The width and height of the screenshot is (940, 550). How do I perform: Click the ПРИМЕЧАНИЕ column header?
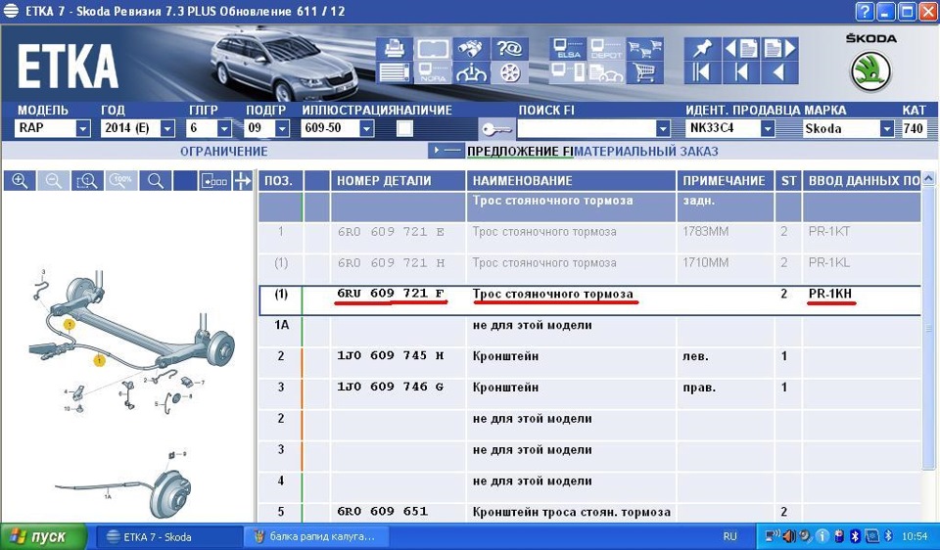point(726,180)
